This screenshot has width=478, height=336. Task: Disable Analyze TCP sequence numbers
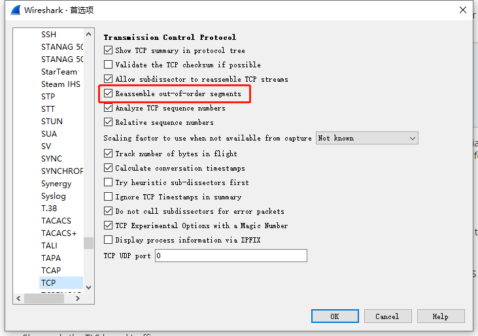[109, 108]
